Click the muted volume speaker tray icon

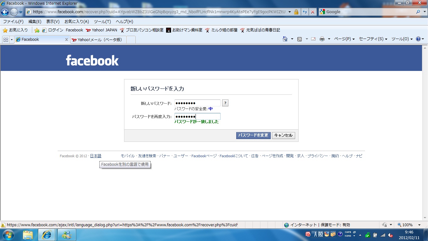click(x=390, y=235)
